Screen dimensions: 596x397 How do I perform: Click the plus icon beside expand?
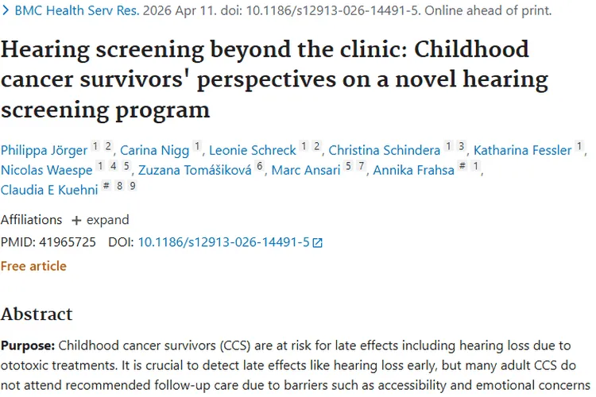76,220
